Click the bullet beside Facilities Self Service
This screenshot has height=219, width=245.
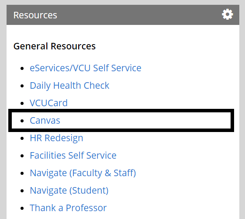pyautogui.click(x=22, y=156)
